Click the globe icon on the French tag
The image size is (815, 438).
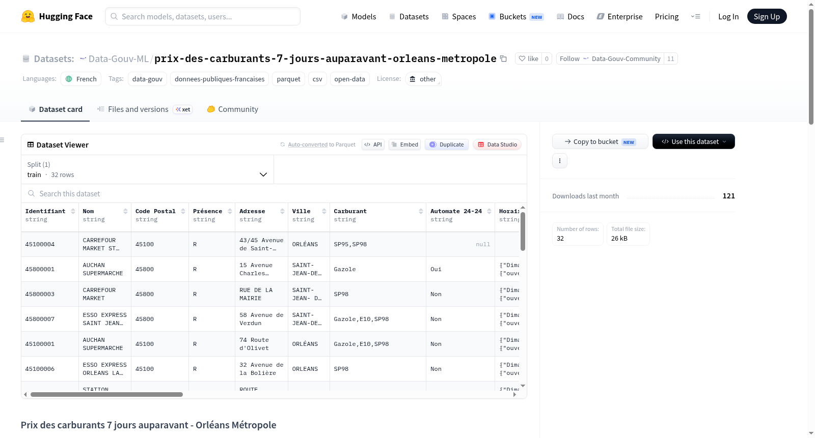pos(69,79)
